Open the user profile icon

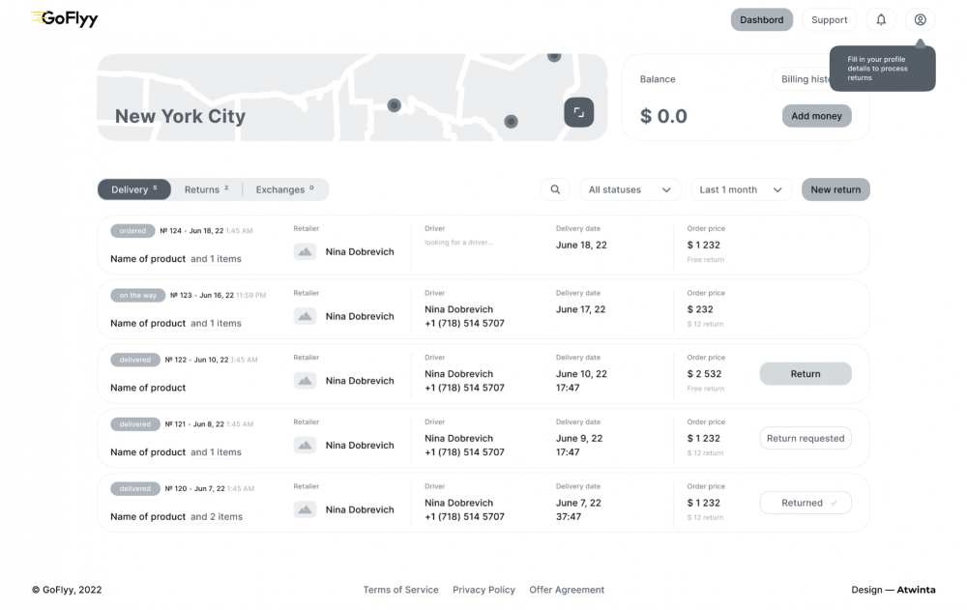coord(920,19)
